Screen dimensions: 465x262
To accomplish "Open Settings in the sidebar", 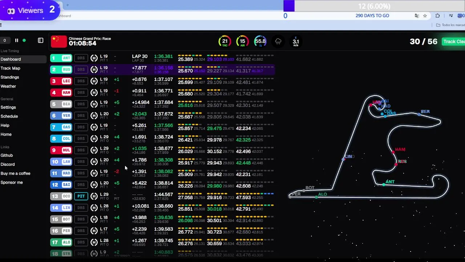I will 8,107.
